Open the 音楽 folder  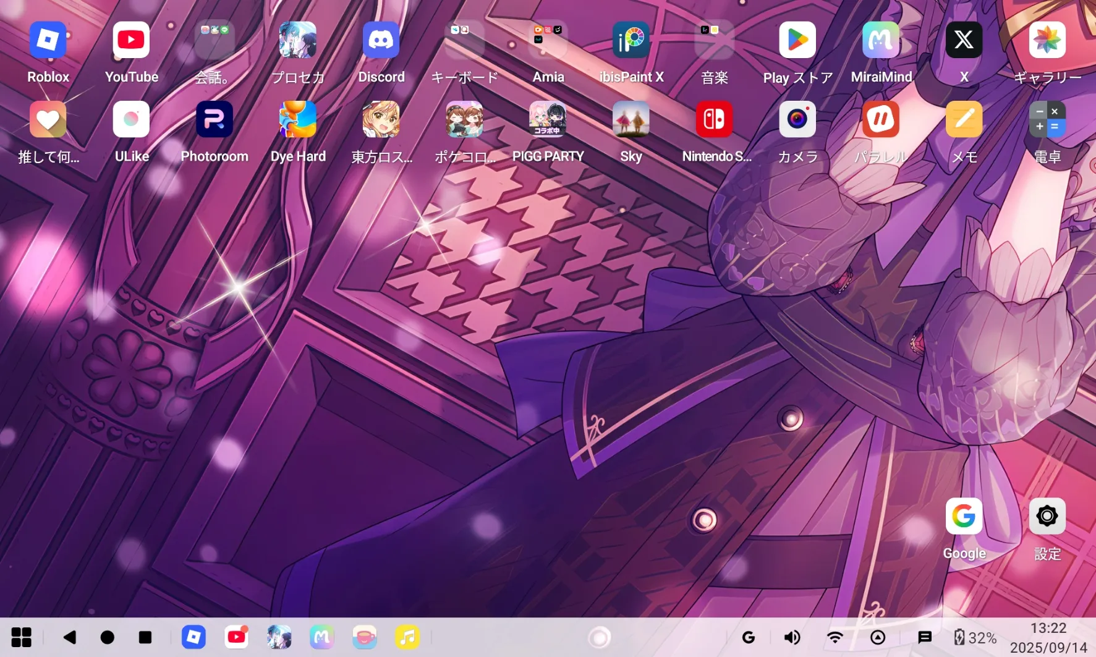pyautogui.click(x=714, y=40)
